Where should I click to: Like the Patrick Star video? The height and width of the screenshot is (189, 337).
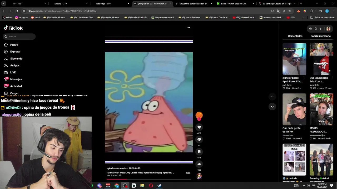tap(199, 127)
